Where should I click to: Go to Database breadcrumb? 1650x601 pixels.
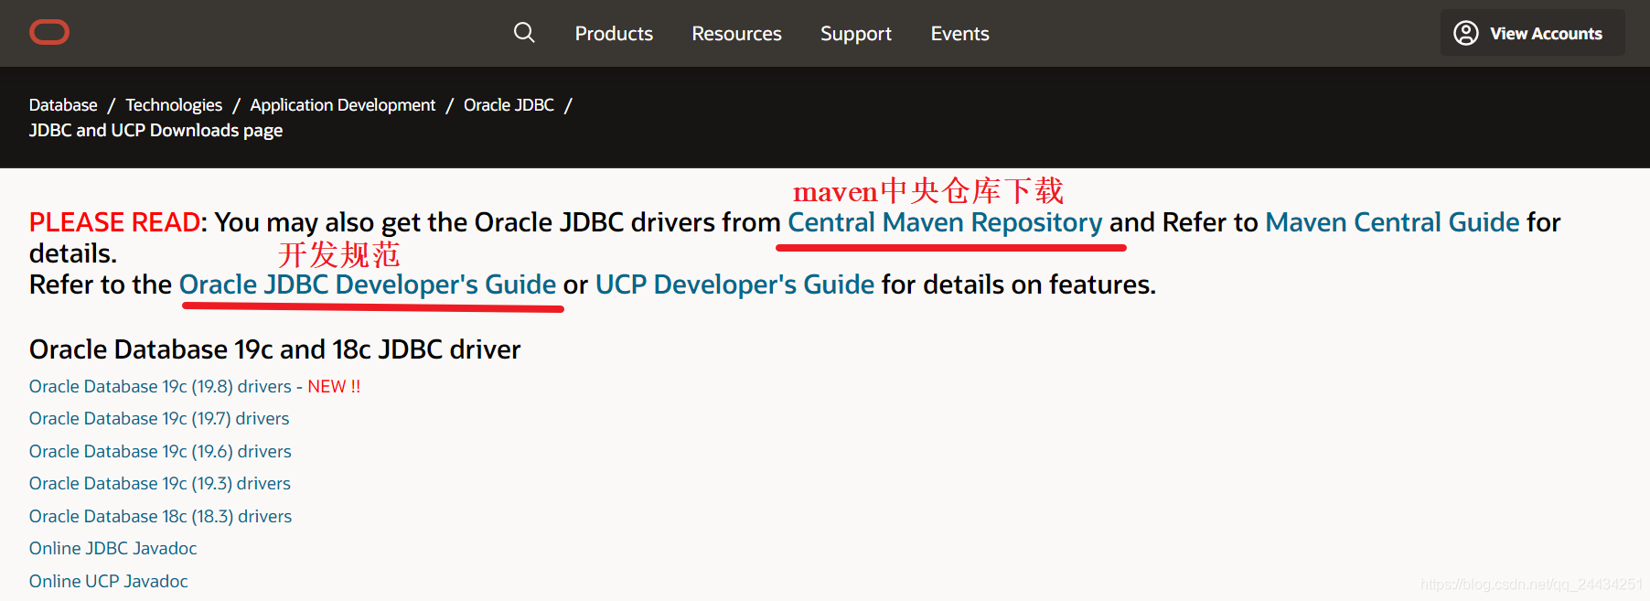point(63,105)
